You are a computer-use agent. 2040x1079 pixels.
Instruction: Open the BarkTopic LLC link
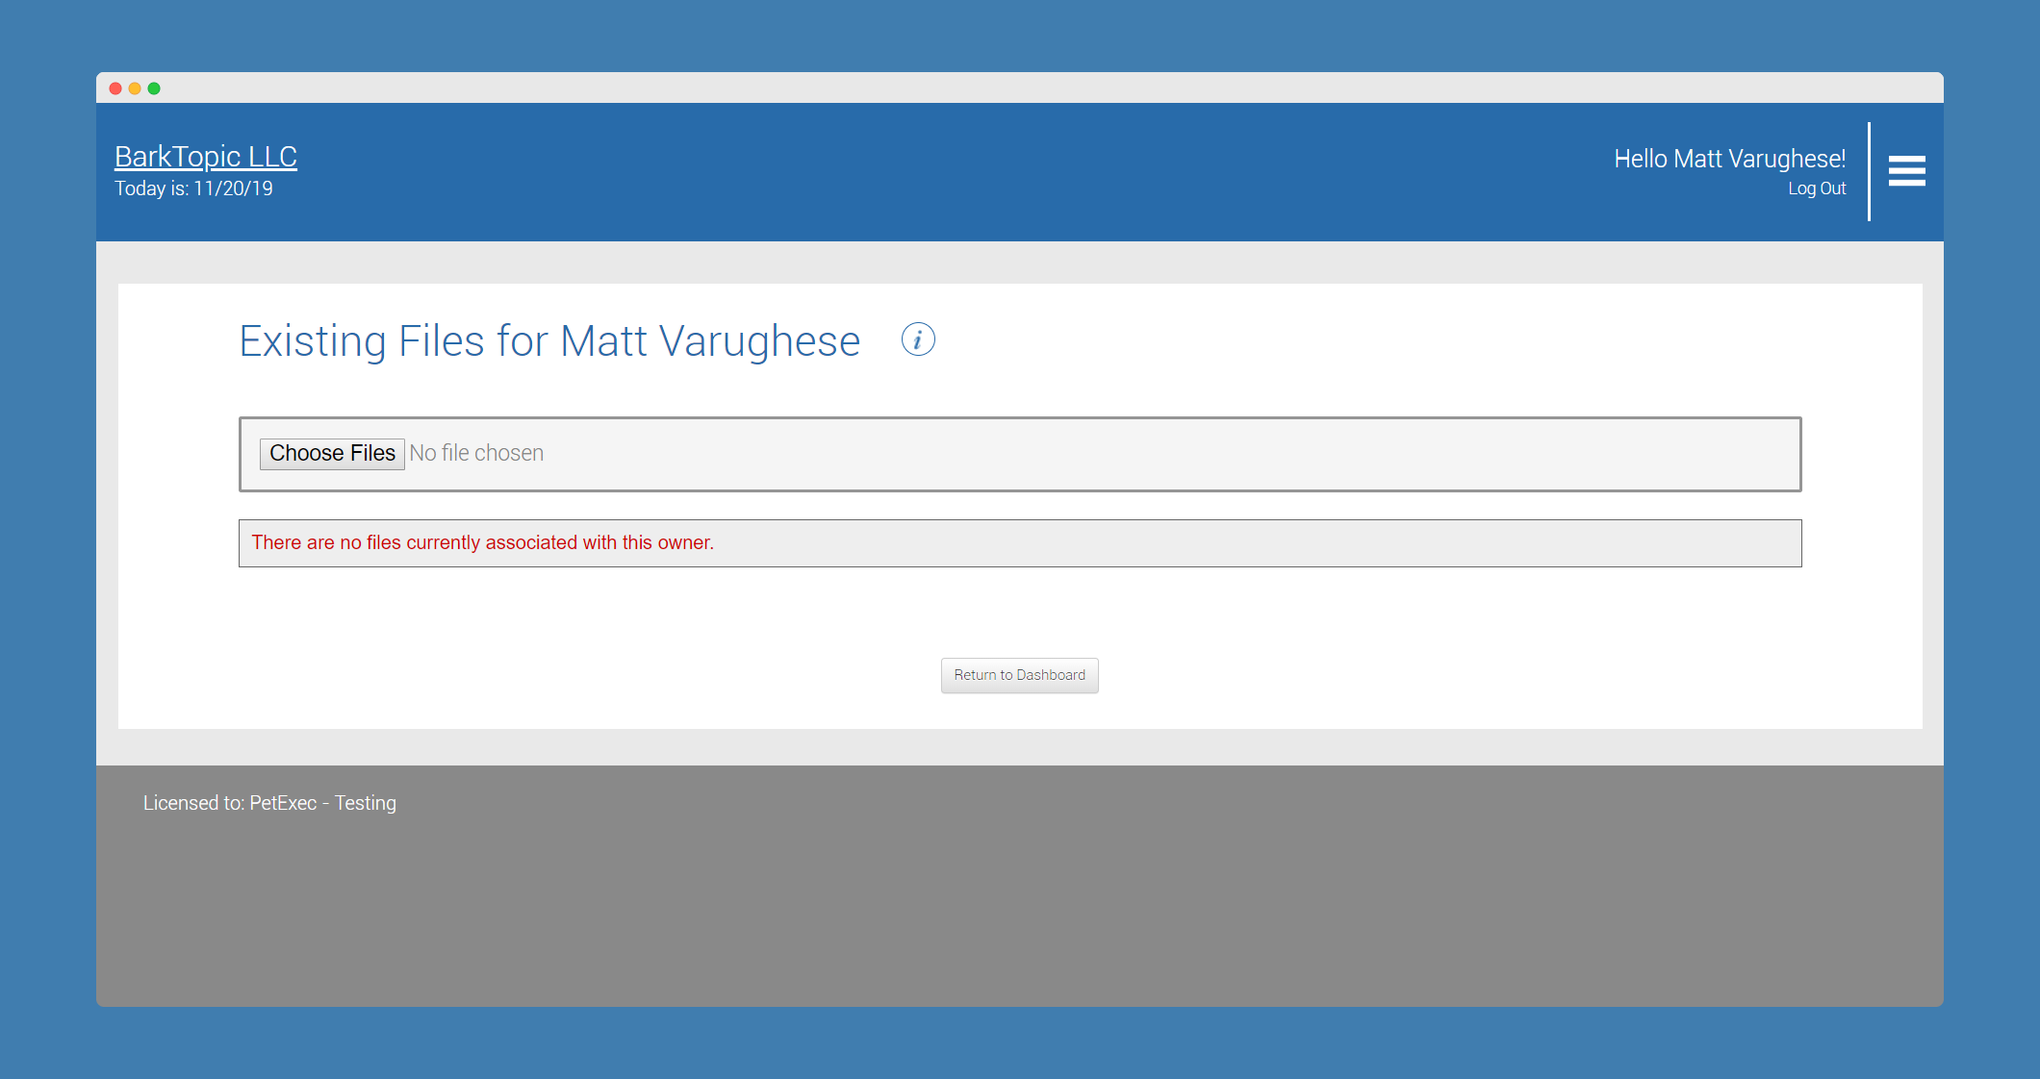tap(206, 157)
